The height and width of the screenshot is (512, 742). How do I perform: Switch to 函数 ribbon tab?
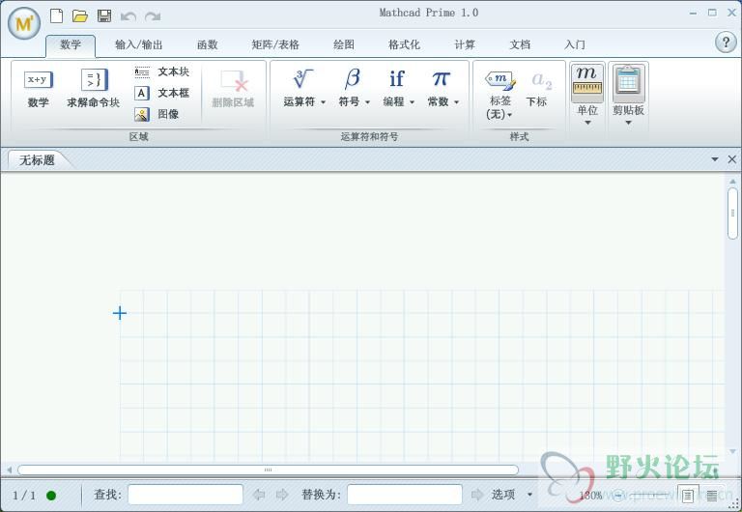pos(208,45)
